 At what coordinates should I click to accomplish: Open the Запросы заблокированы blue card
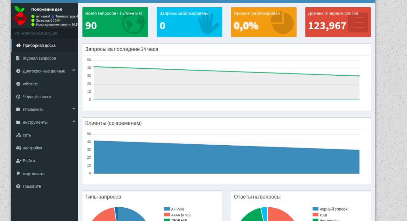(190, 22)
